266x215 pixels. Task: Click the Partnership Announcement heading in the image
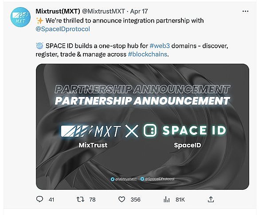142,100
